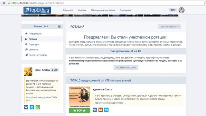Open Цзон Алиса's Skype icon

click(32, 107)
